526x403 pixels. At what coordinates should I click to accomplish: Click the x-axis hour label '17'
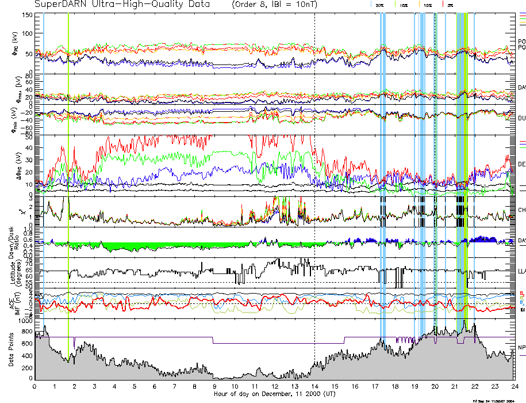375,386
